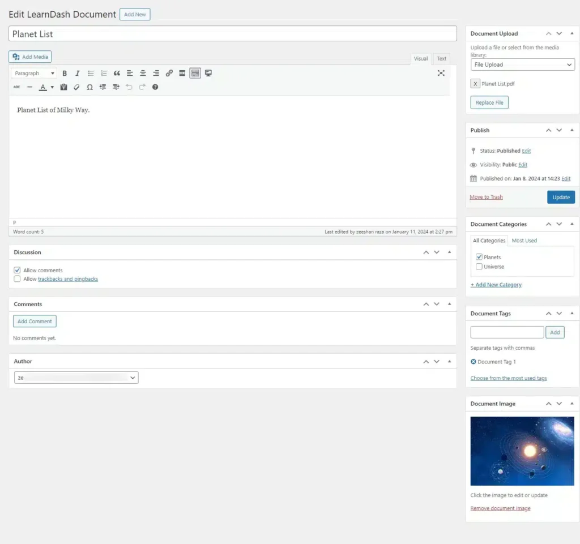Insert a blockquote in the editor
580x544 pixels.
[117, 73]
